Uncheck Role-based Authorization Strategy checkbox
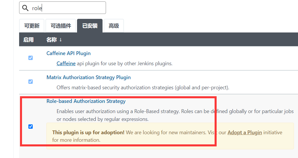The height and width of the screenshot is (158, 298). tap(30, 126)
